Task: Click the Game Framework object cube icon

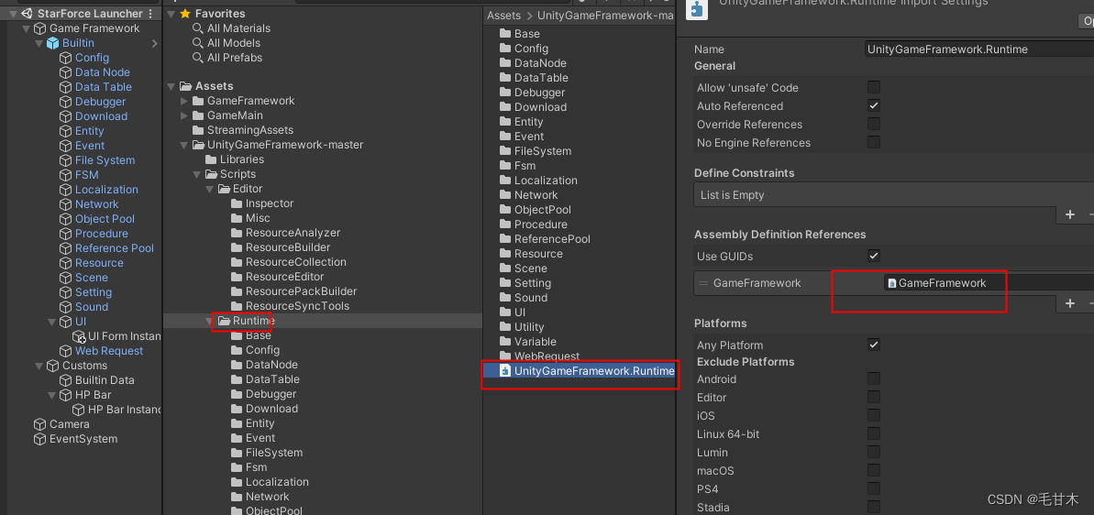Action: click(39, 28)
